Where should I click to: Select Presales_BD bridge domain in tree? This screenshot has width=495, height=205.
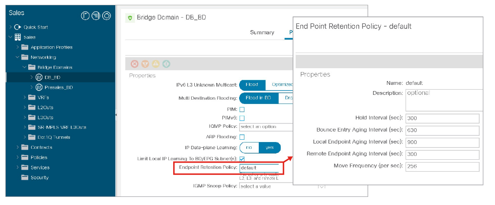click(58, 87)
